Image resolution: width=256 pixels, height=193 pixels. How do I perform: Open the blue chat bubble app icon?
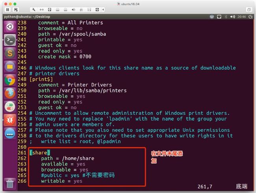(x=10, y=134)
